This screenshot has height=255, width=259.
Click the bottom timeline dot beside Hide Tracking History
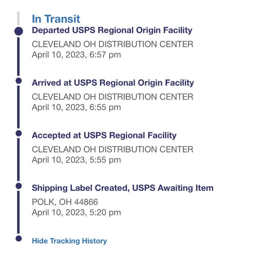coord(19,238)
